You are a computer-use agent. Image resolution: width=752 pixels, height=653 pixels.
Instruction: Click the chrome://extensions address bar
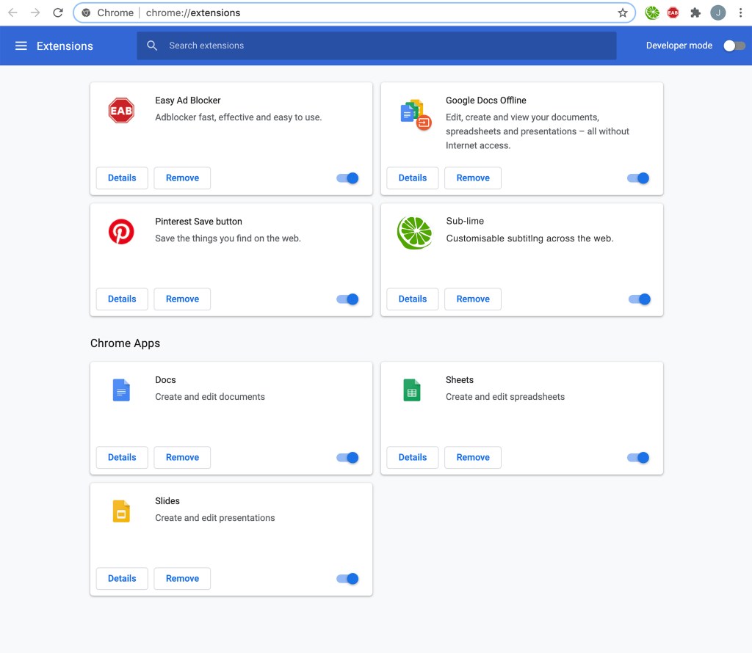[x=352, y=12]
